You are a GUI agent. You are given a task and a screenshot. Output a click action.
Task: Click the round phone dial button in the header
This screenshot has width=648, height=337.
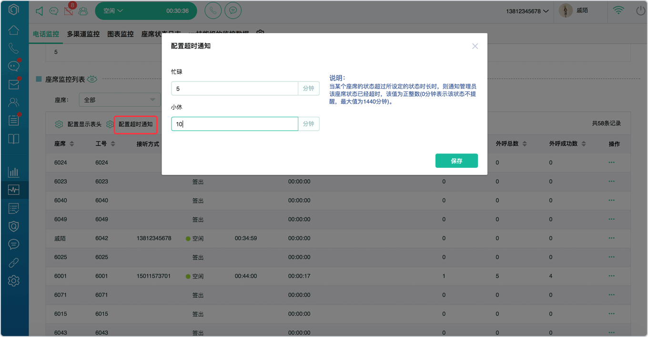(x=213, y=10)
